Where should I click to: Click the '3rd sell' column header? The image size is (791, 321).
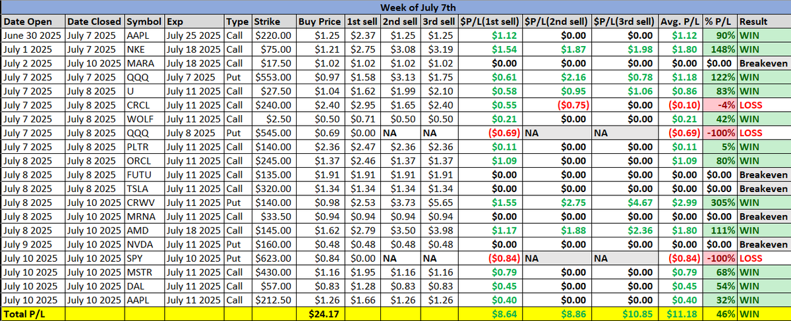tap(440, 22)
